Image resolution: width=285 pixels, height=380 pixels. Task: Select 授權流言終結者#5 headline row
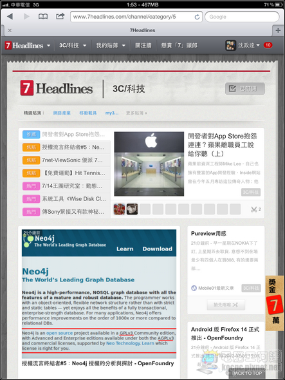[64, 147]
